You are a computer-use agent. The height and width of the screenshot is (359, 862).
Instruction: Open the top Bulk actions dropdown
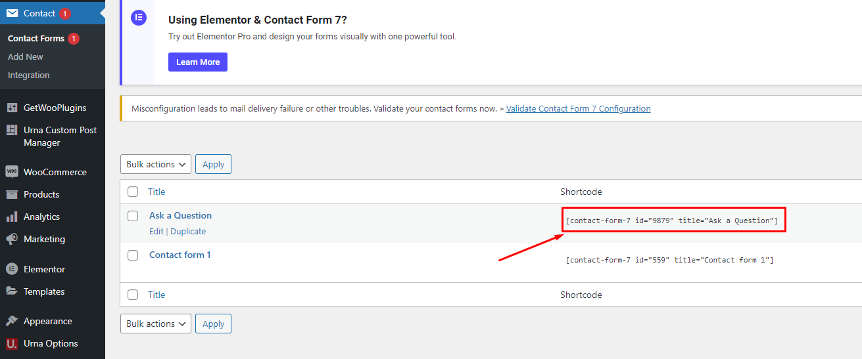coord(156,164)
